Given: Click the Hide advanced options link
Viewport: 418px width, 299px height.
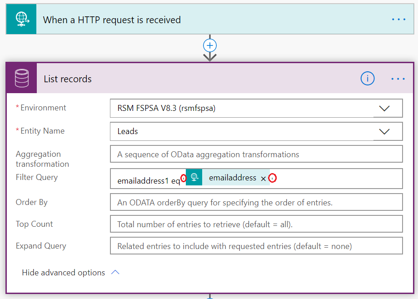Looking at the screenshot, I should (x=64, y=273).
